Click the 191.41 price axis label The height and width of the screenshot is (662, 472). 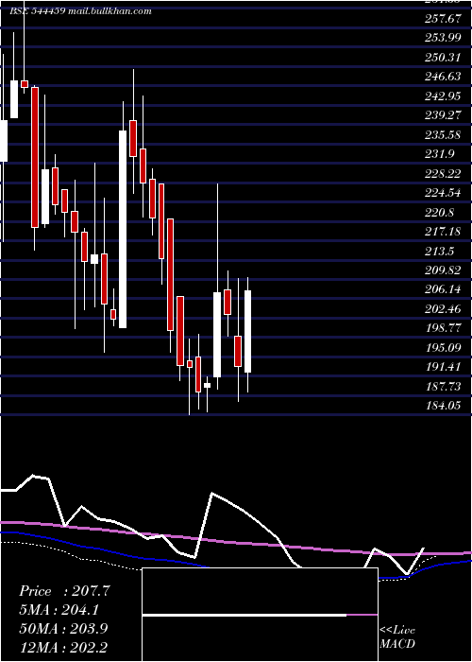[x=443, y=367]
